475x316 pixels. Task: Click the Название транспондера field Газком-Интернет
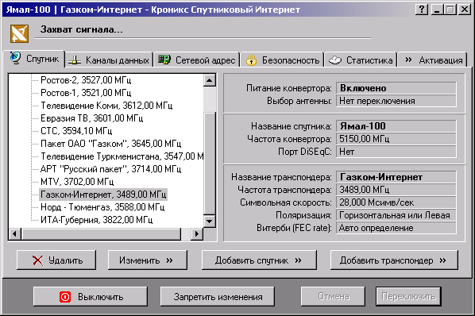pyautogui.click(x=396, y=177)
